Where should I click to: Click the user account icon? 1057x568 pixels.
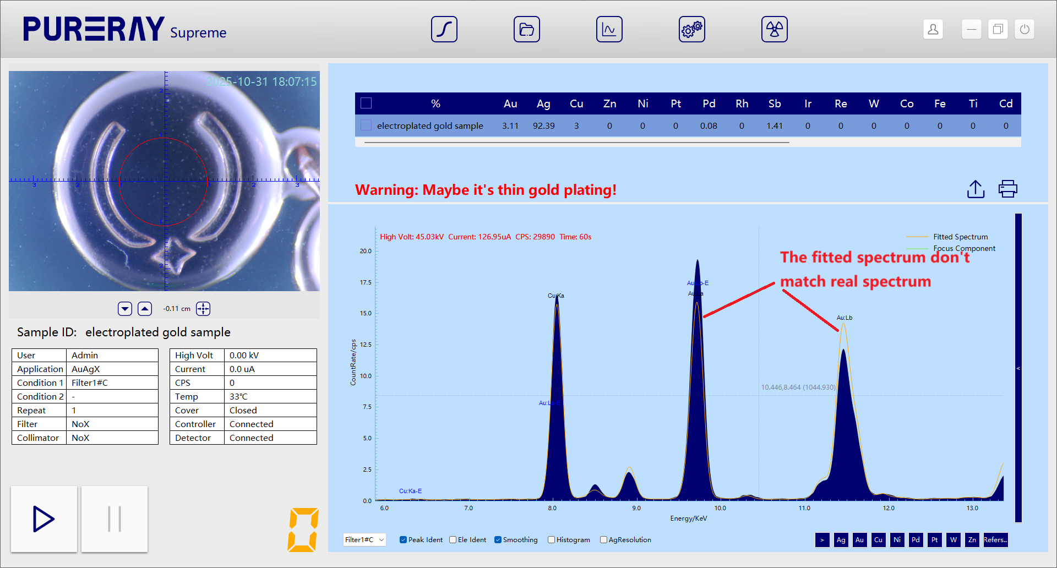tap(933, 29)
